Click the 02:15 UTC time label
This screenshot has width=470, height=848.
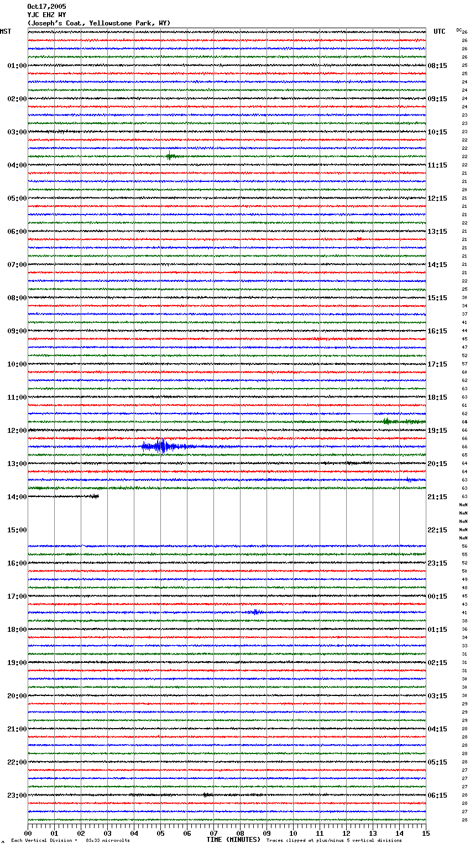tap(437, 663)
